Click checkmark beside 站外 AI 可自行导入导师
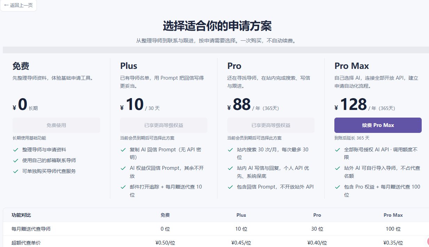 tap(337, 168)
